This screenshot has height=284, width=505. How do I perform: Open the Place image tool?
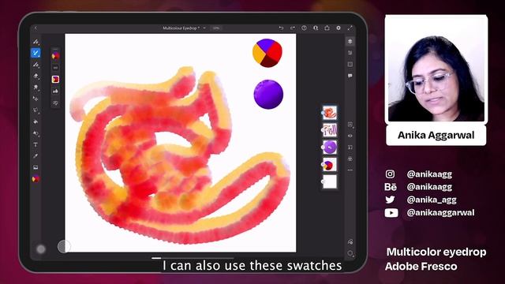tap(36, 167)
